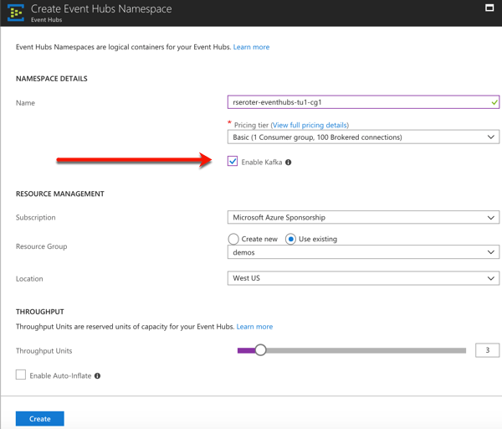
Task: Click the Throughput Units slider handle
Action: click(x=260, y=350)
